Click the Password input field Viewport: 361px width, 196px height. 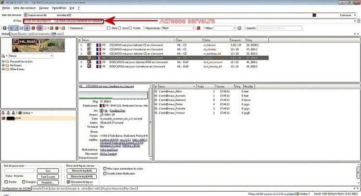coord(95,28)
